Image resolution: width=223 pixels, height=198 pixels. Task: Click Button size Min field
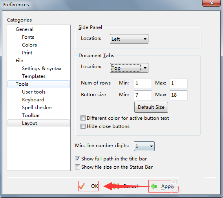pos(143,95)
